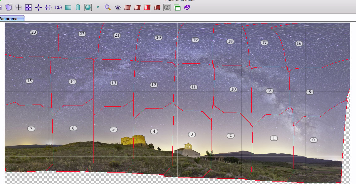Viewport: 356px width, 184px height.
Task: Select image number 18 label
Action: [x=230, y=41]
